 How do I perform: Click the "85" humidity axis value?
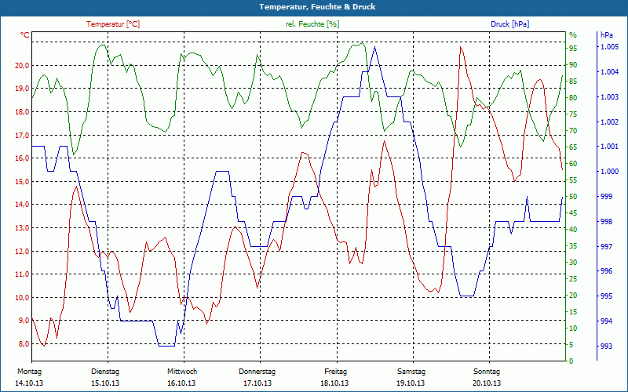(x=573, y=82)
